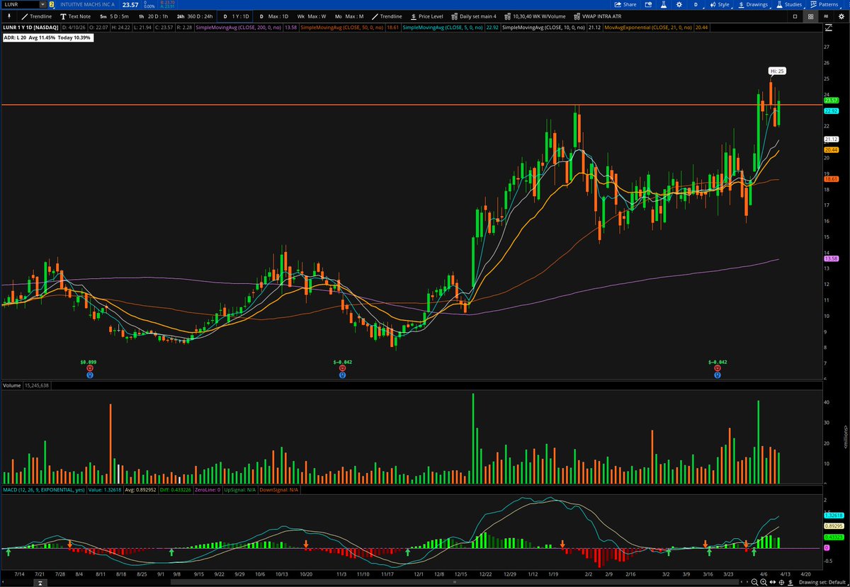Set timeframe to Max : 1D
The image size is (850, 587).
274,16
